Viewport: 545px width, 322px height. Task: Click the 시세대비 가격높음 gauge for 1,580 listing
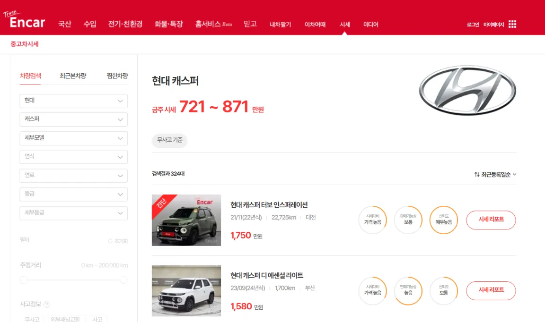click(373, 291)
